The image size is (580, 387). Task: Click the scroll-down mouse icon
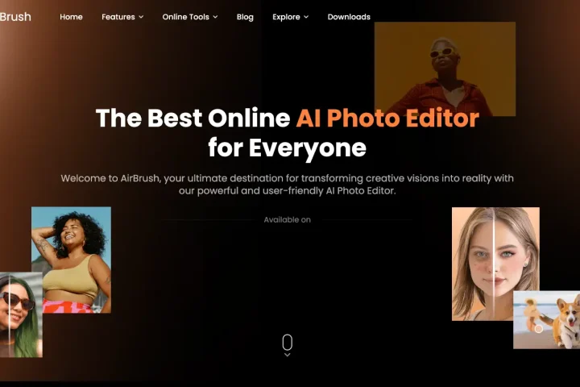tap(287, 342)
